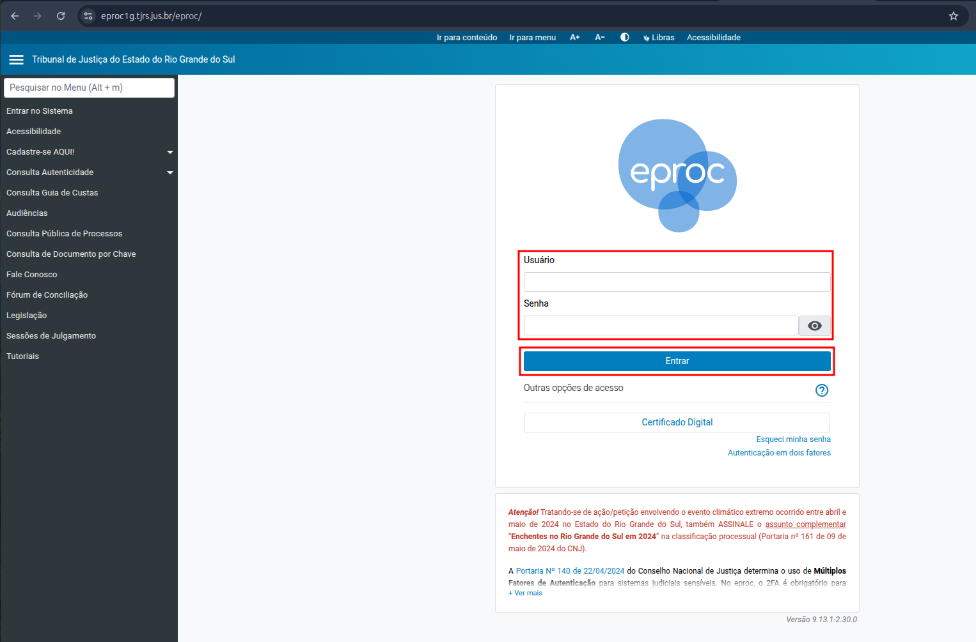976x642 pixels.
Task: Open Consulta Guia de Custas
Action: pos(52,193)
